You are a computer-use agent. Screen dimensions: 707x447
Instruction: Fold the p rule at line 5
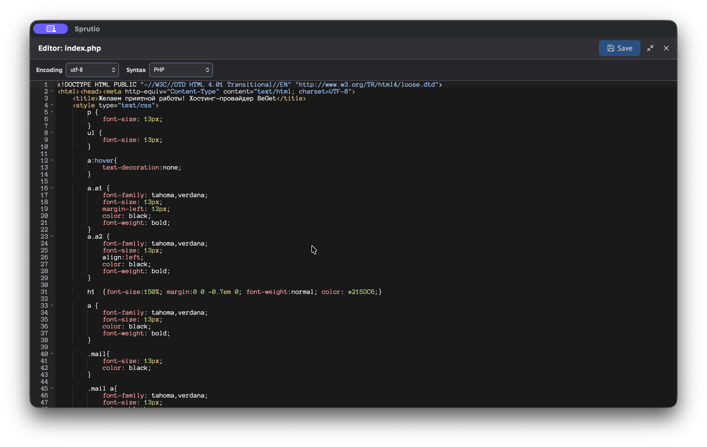coord(52,112)
